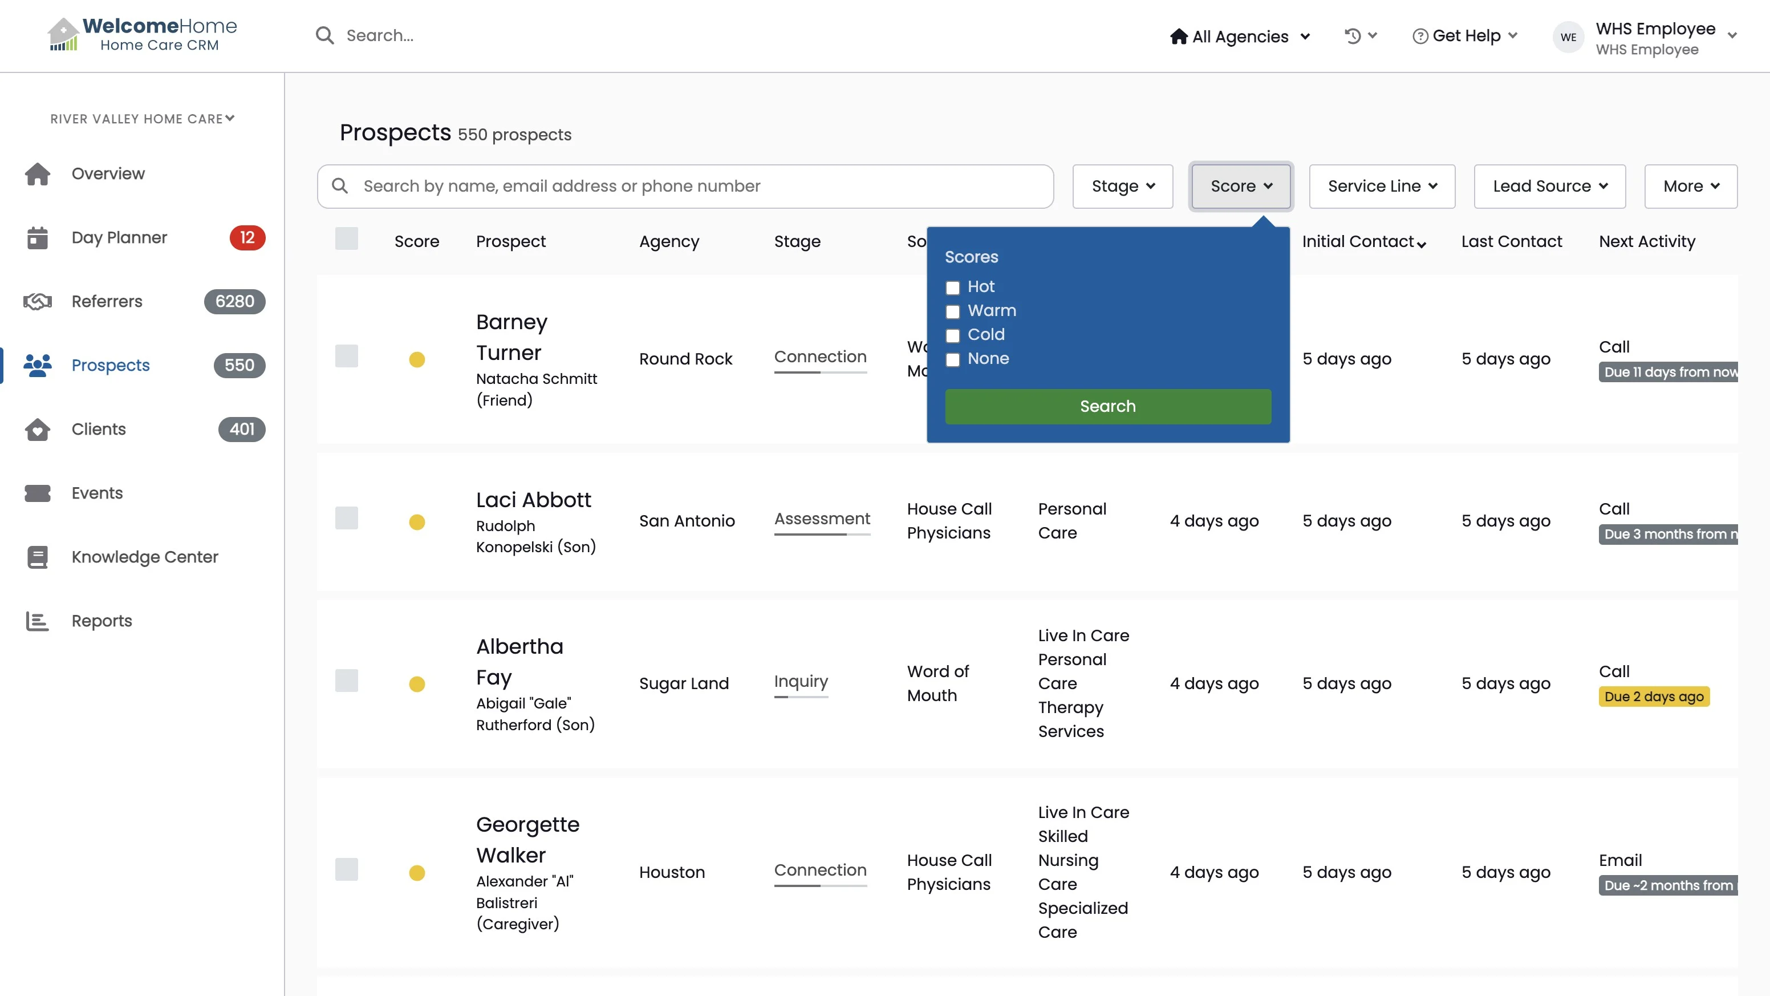Click Barney Turner's yellow score dot

[416, 359]
